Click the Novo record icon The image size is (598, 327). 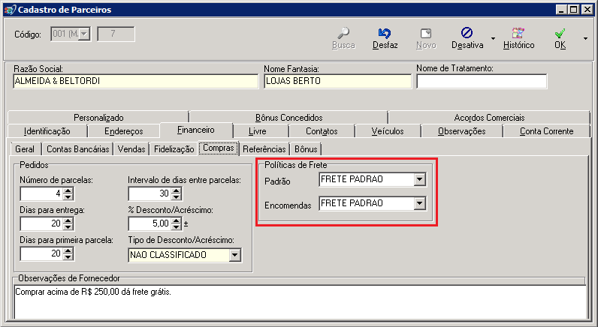[x=426, y=33]
